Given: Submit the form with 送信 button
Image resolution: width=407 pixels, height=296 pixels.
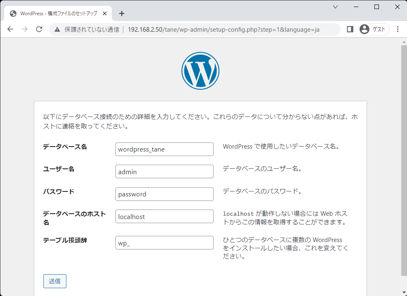Looking at the screenshot, I should tap(55, 281).
